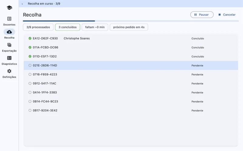Click the green check beside EA12-D62F-C930
243x151 pixels.
click(x=30, y=38)
